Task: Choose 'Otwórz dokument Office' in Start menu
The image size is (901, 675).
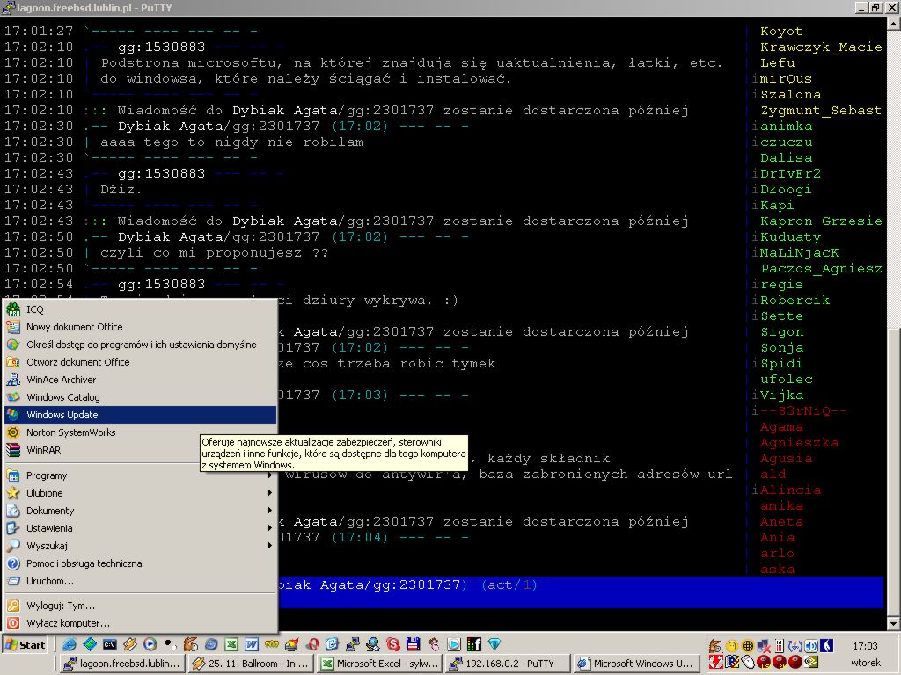Action: click(x=140, y=362)
